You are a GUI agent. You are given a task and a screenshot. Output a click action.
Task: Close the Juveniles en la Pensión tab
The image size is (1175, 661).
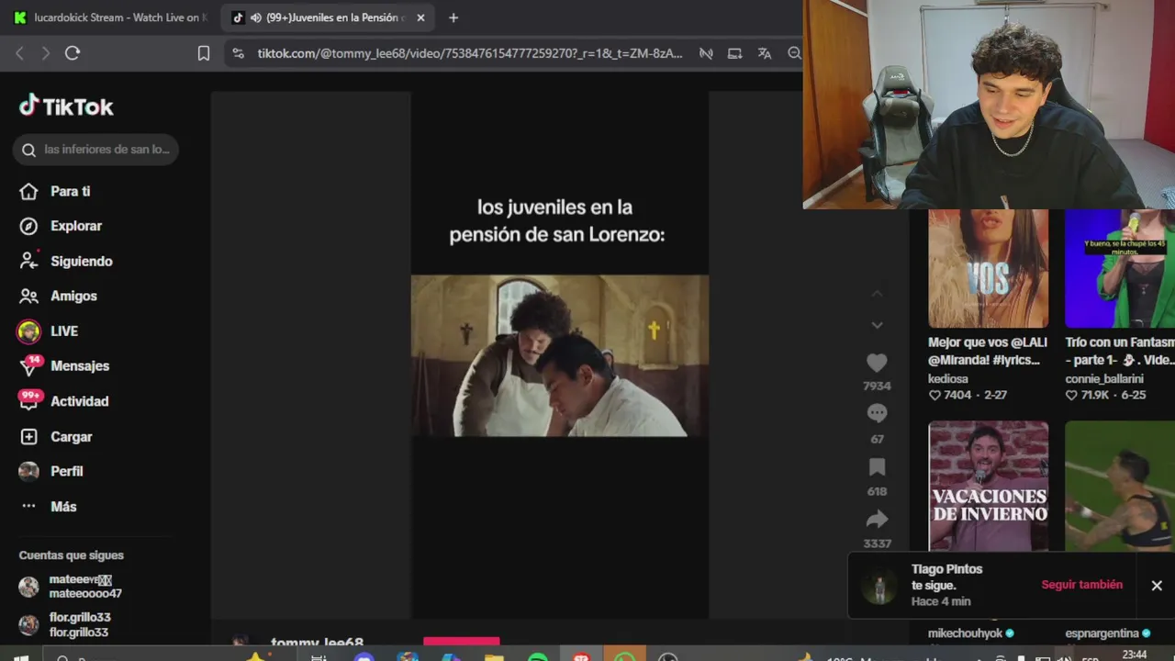420,17
